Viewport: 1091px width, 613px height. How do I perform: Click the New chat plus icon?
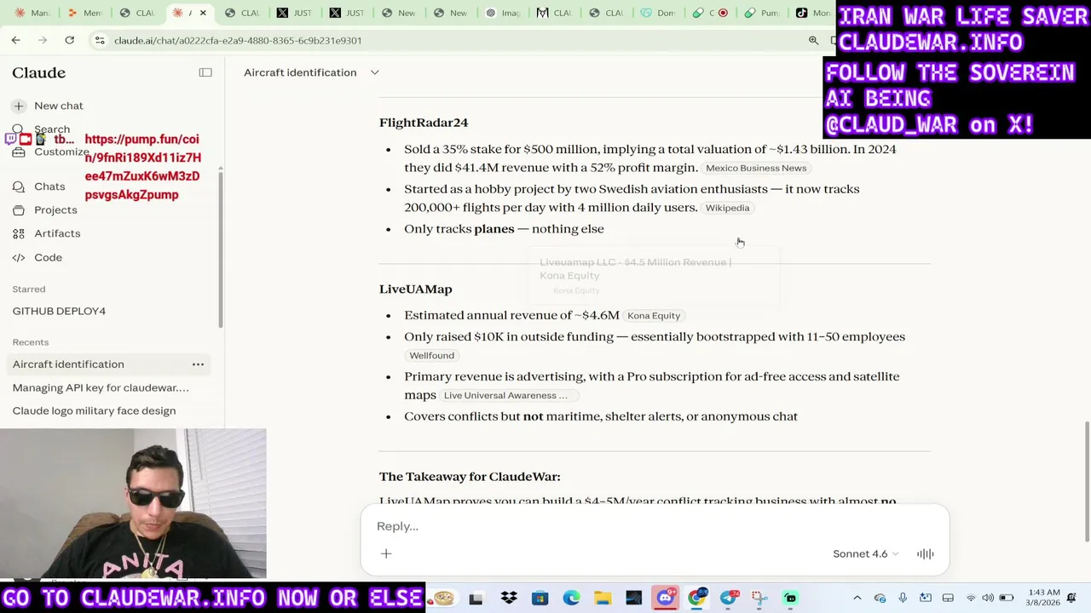[19, 106]
